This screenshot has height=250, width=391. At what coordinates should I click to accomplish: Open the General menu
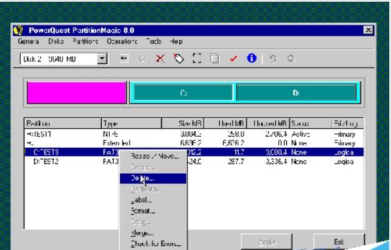click(28, 42)
